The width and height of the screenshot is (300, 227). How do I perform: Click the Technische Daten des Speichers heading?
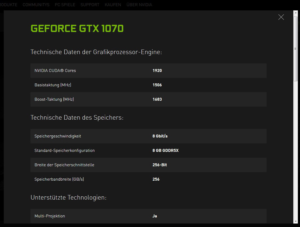[77, 117]
